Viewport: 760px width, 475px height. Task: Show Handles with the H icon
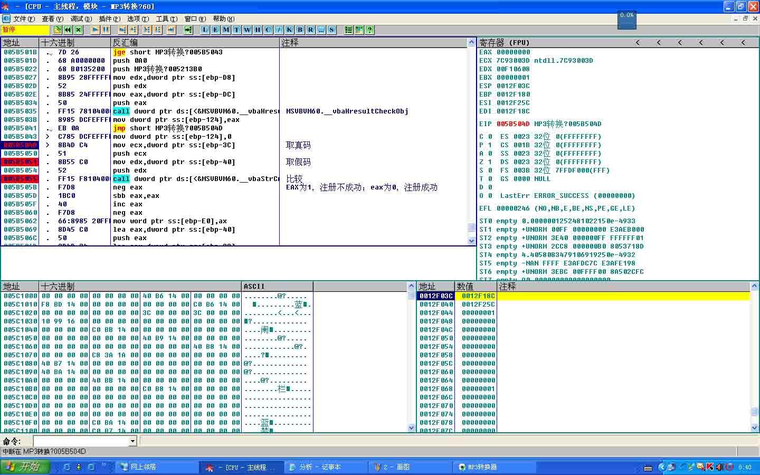click(x=258, y=30)
